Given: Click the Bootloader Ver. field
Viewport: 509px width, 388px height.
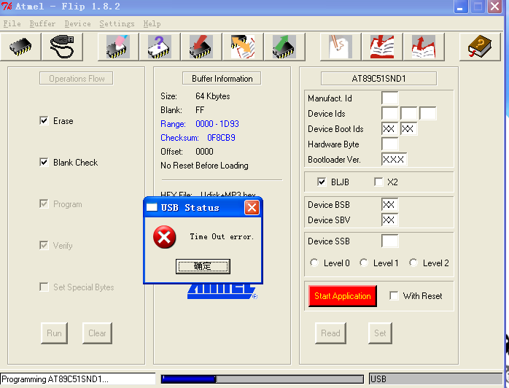Looking at the screenshot, I should pyautogui.click(x=394, y=160).
